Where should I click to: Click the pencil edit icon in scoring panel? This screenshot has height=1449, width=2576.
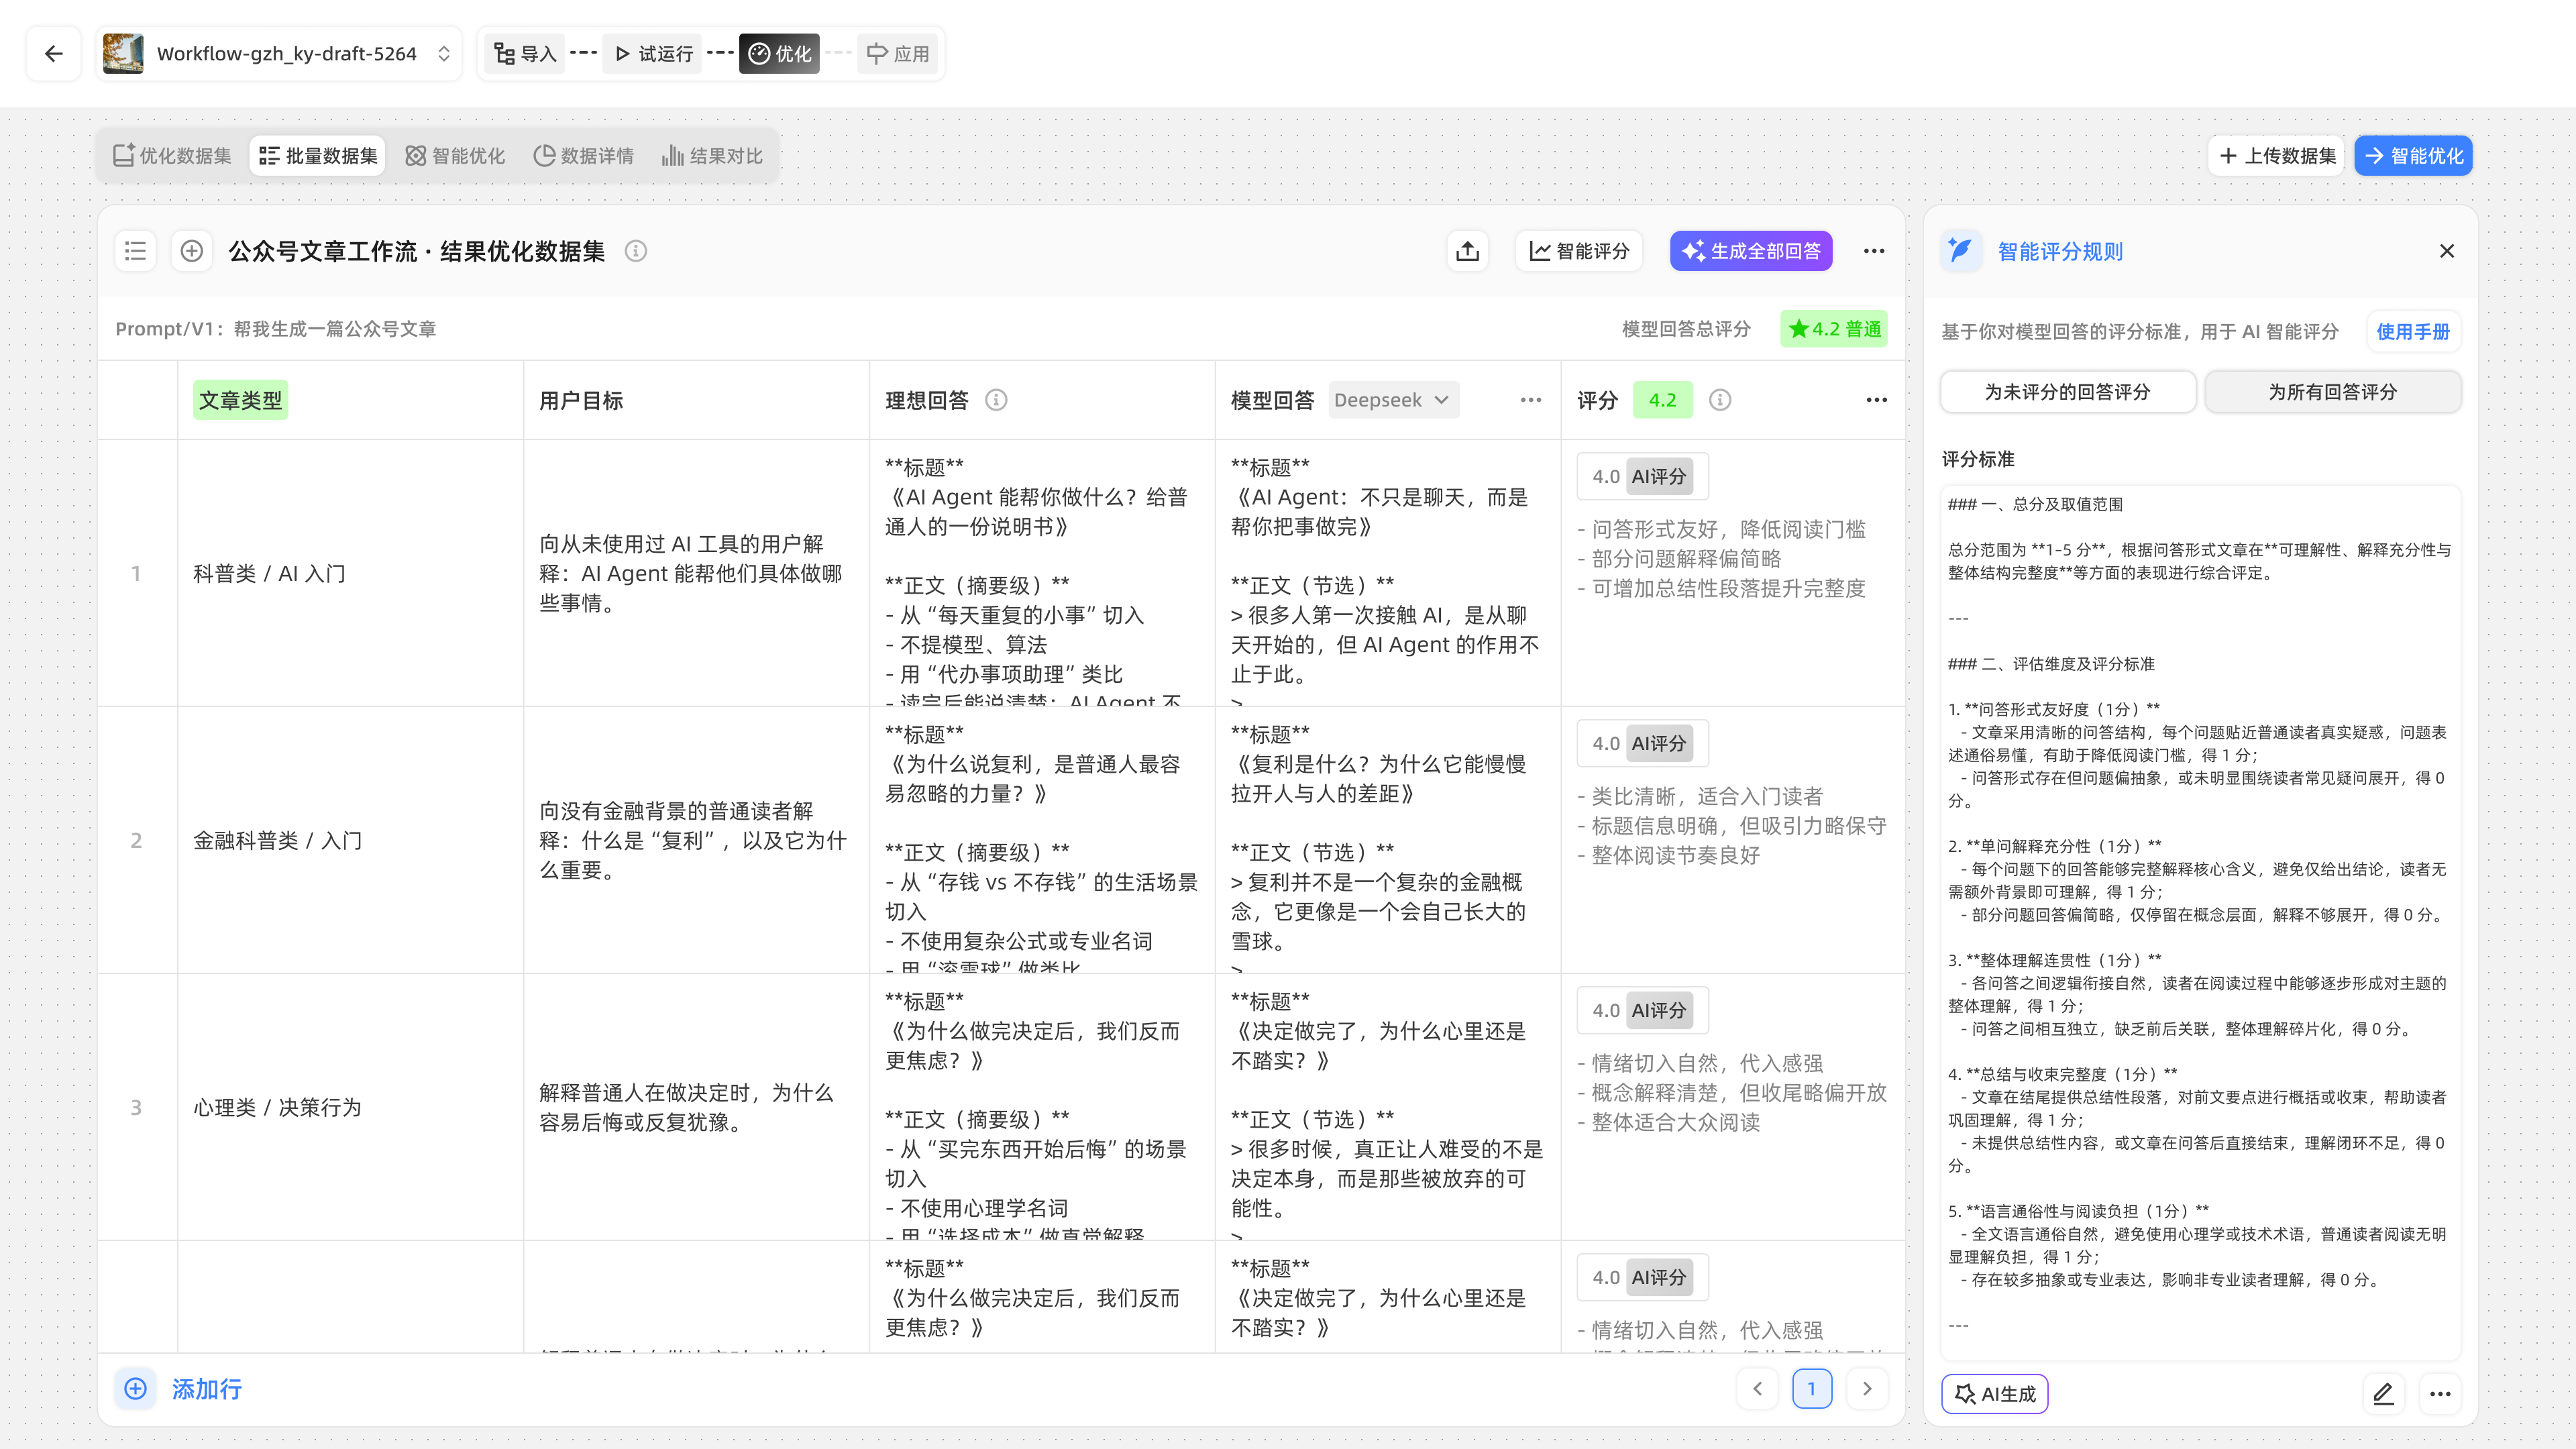2383,1393
